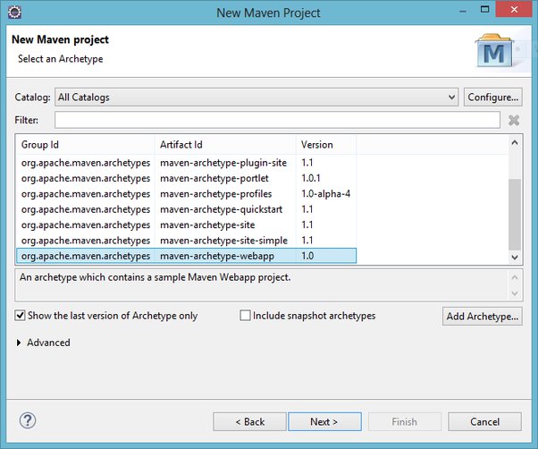Select maven-archetype-webapp row
This screenshot has width=538, height=449.
pos(186,256)
